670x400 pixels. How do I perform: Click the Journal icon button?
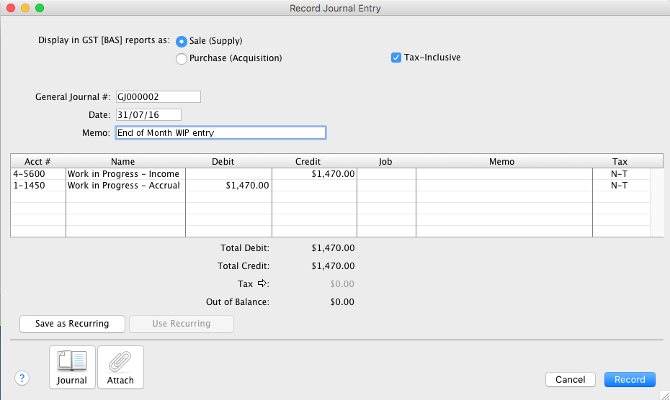(x=72, y=367)
